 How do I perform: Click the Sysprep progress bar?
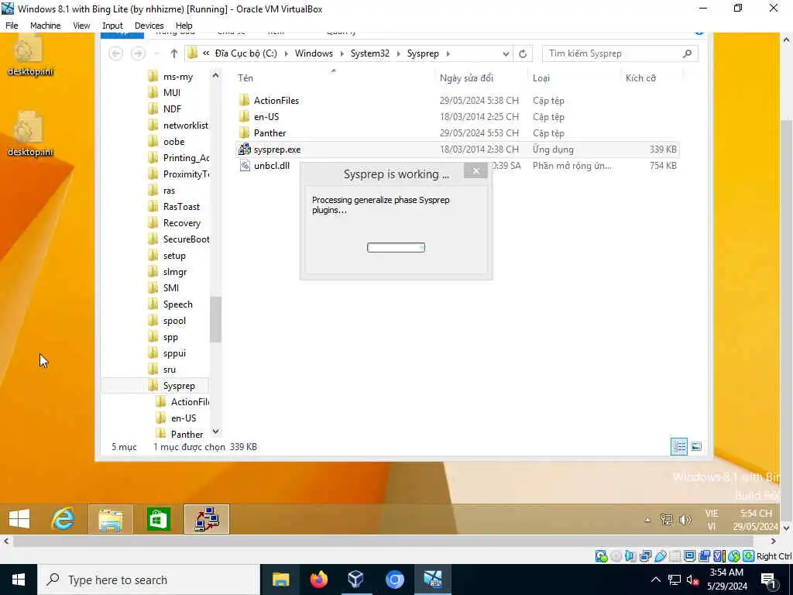coord(396,247)
